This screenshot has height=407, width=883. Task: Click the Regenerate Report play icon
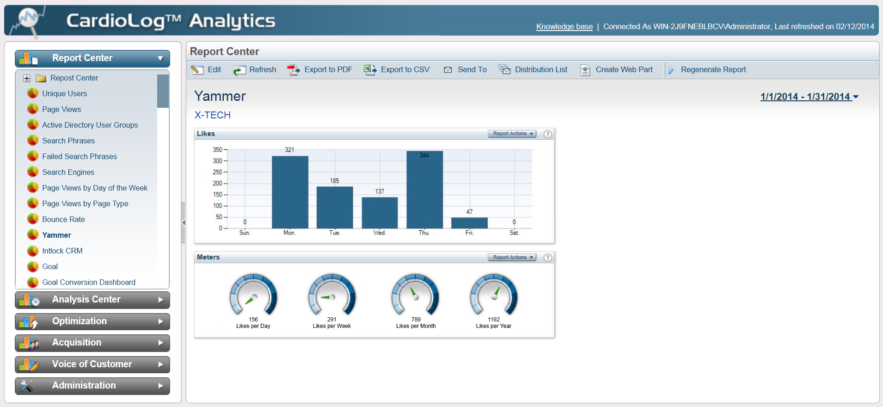click(671, 70)
